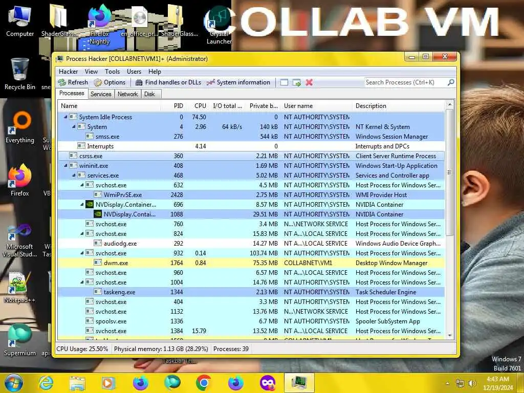Open the Hacker menu

68,72
